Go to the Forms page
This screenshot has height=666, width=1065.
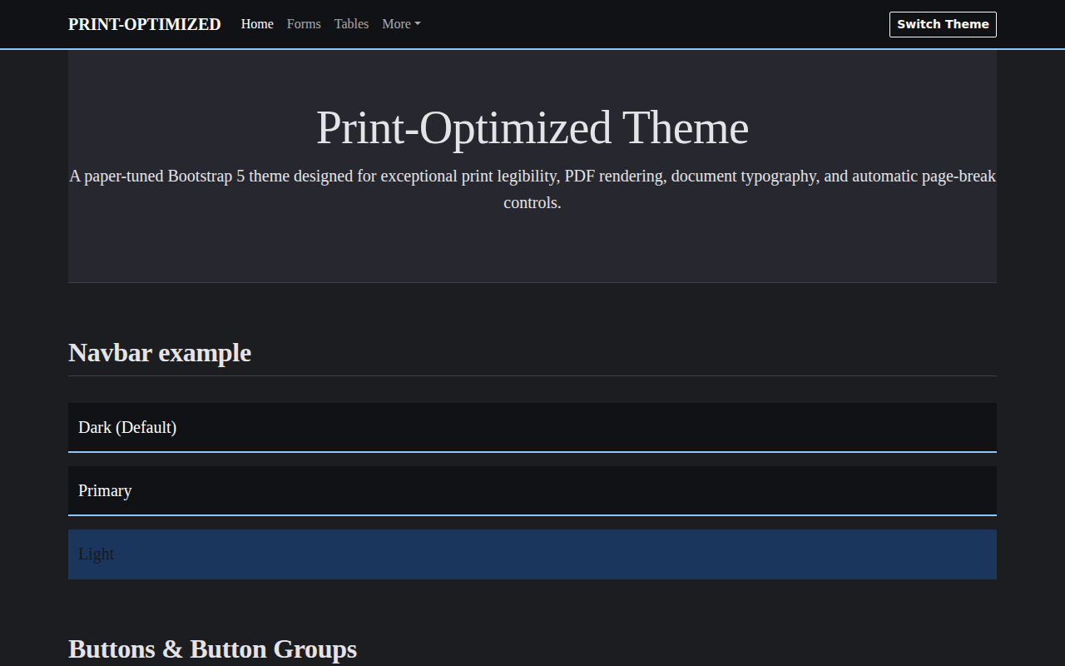click(304, 24)
